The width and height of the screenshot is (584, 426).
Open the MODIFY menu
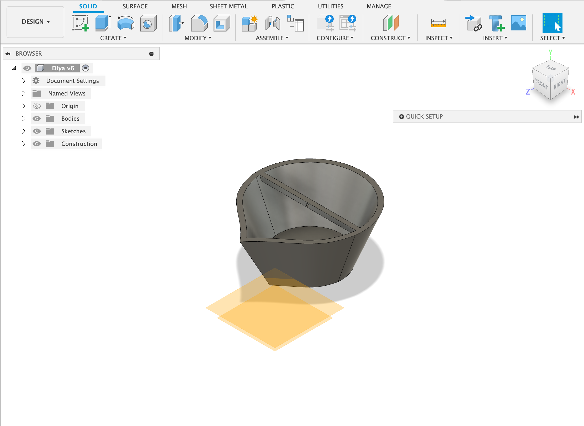[x=198, y=38]
